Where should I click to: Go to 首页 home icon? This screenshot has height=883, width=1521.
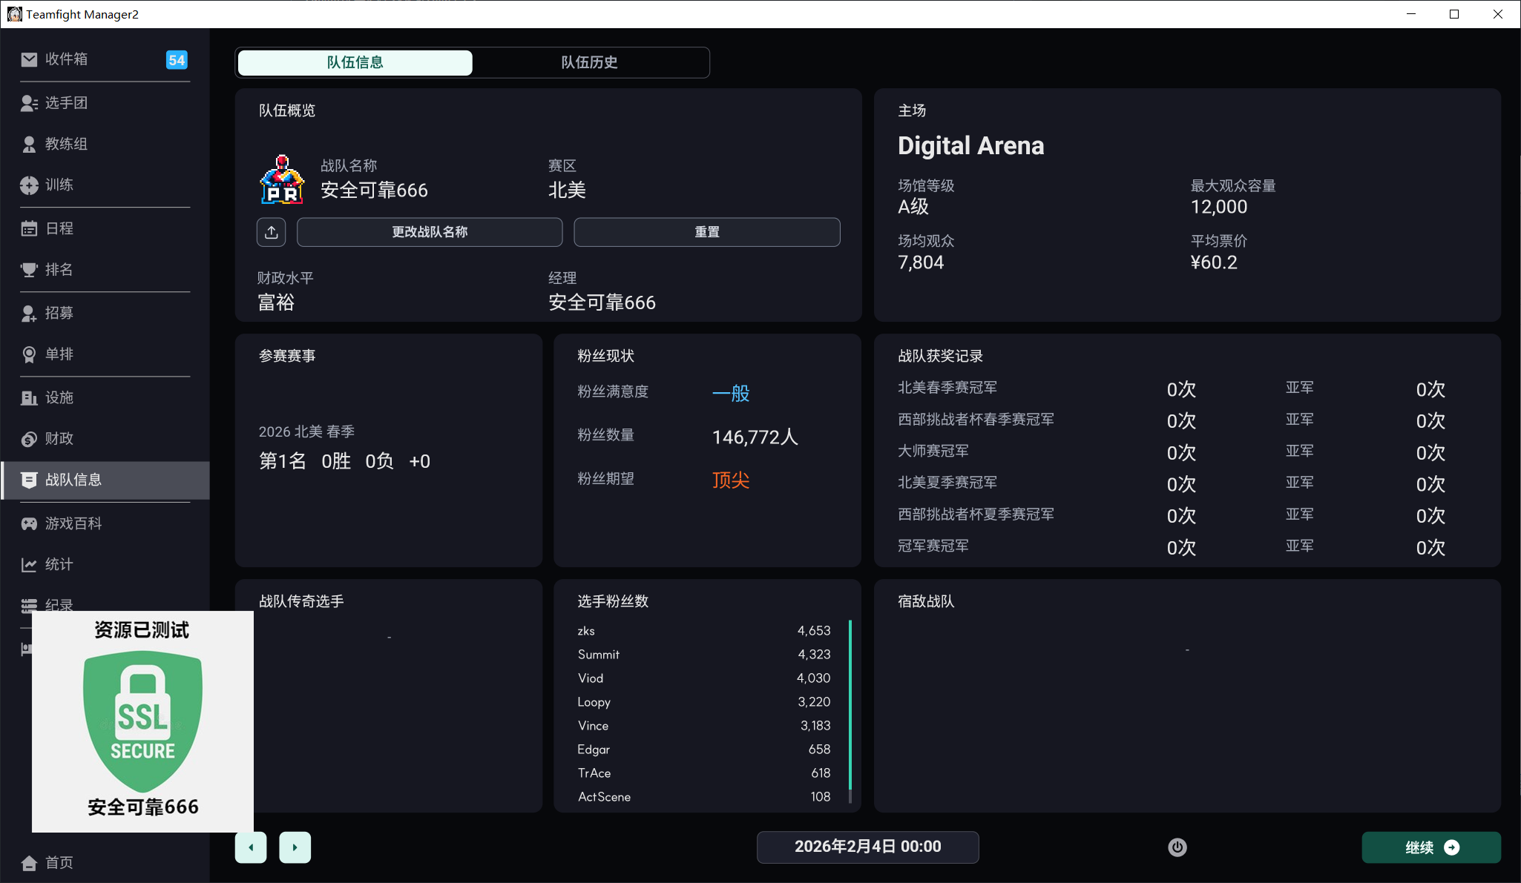(x=29, y=863)
